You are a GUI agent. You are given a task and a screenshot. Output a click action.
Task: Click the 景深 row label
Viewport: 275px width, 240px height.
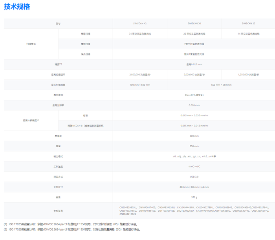58,146
